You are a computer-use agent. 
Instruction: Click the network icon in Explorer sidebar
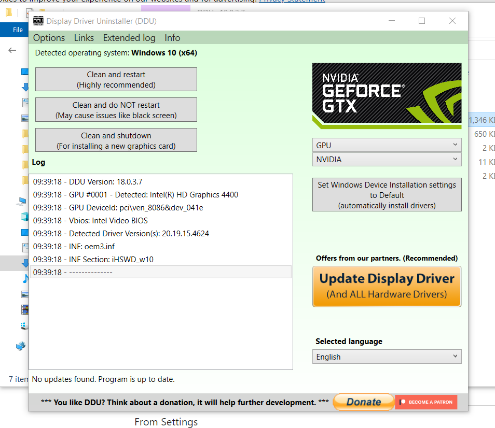pyautogui.click(x=21, y=346)
